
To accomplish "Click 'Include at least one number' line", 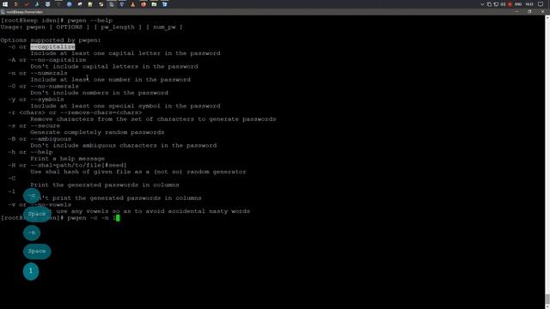I will [111, 80].
